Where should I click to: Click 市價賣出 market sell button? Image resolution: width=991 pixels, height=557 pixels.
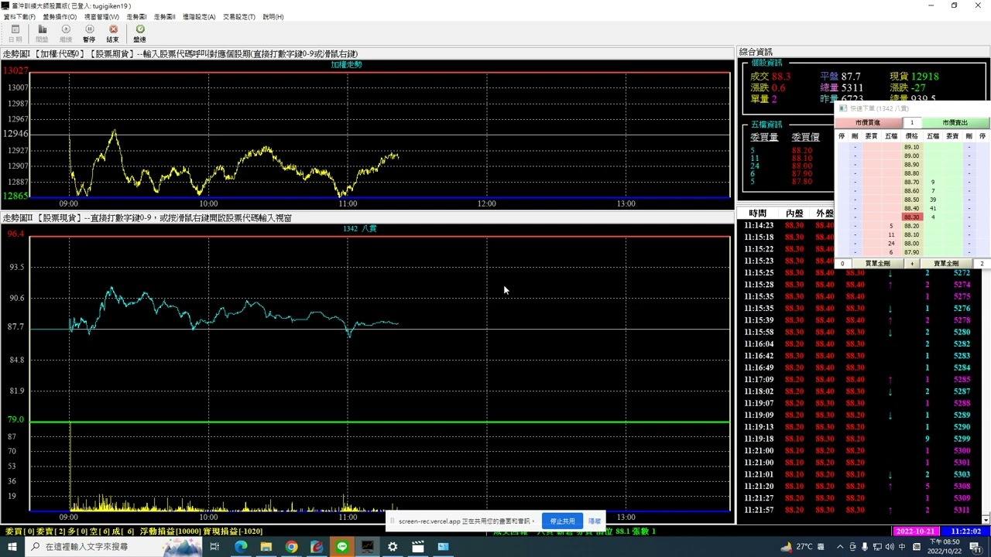click(x=955, y=123)
